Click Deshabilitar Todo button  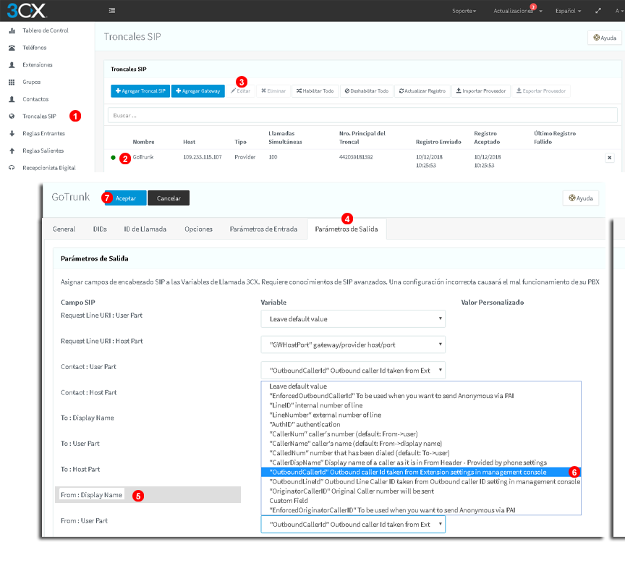[367, 91]
